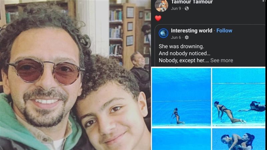Click the Jun 9 post timestamp
This screenshot has height=150, width=267.
click(176, 8)
